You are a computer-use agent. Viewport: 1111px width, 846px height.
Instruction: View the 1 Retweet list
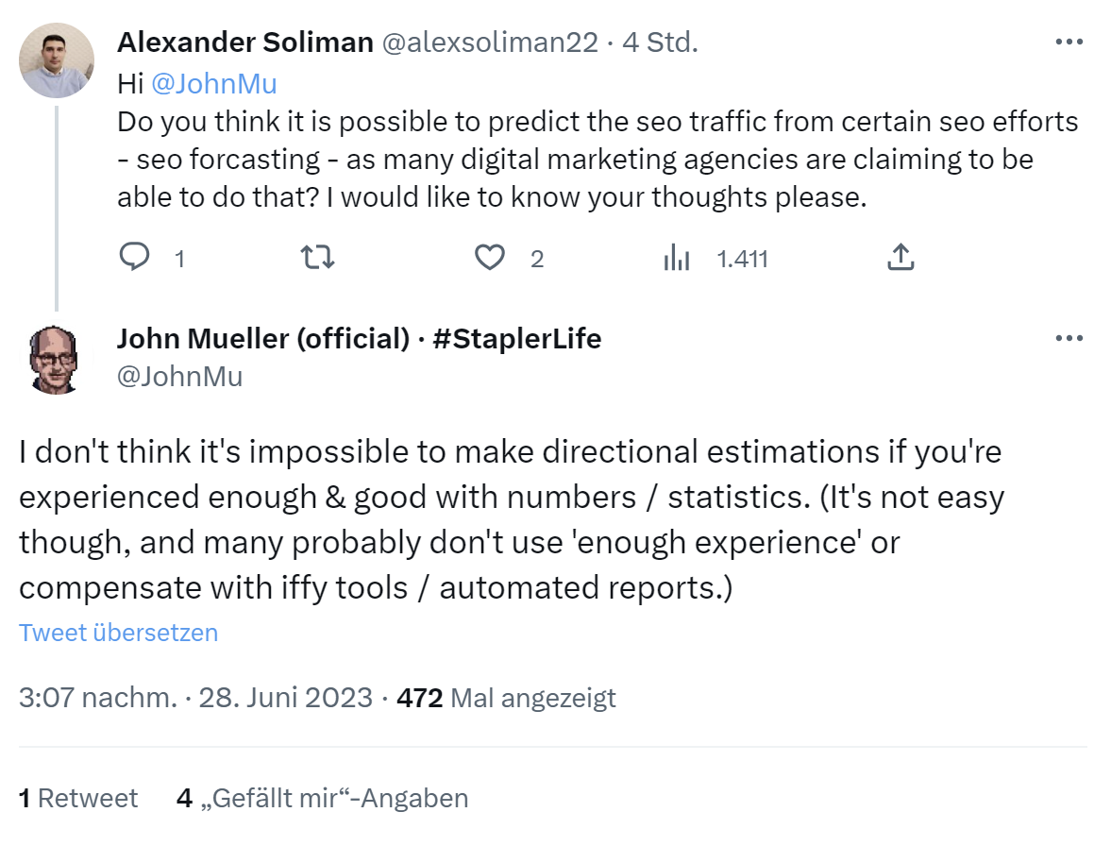[x=77, y=798]
